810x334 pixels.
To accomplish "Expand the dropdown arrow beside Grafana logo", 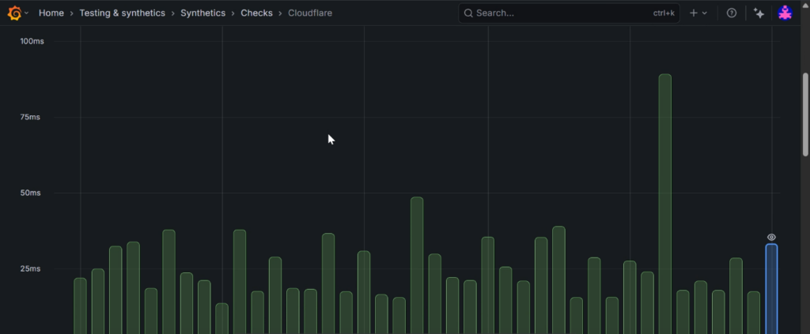I will point(27,13).
